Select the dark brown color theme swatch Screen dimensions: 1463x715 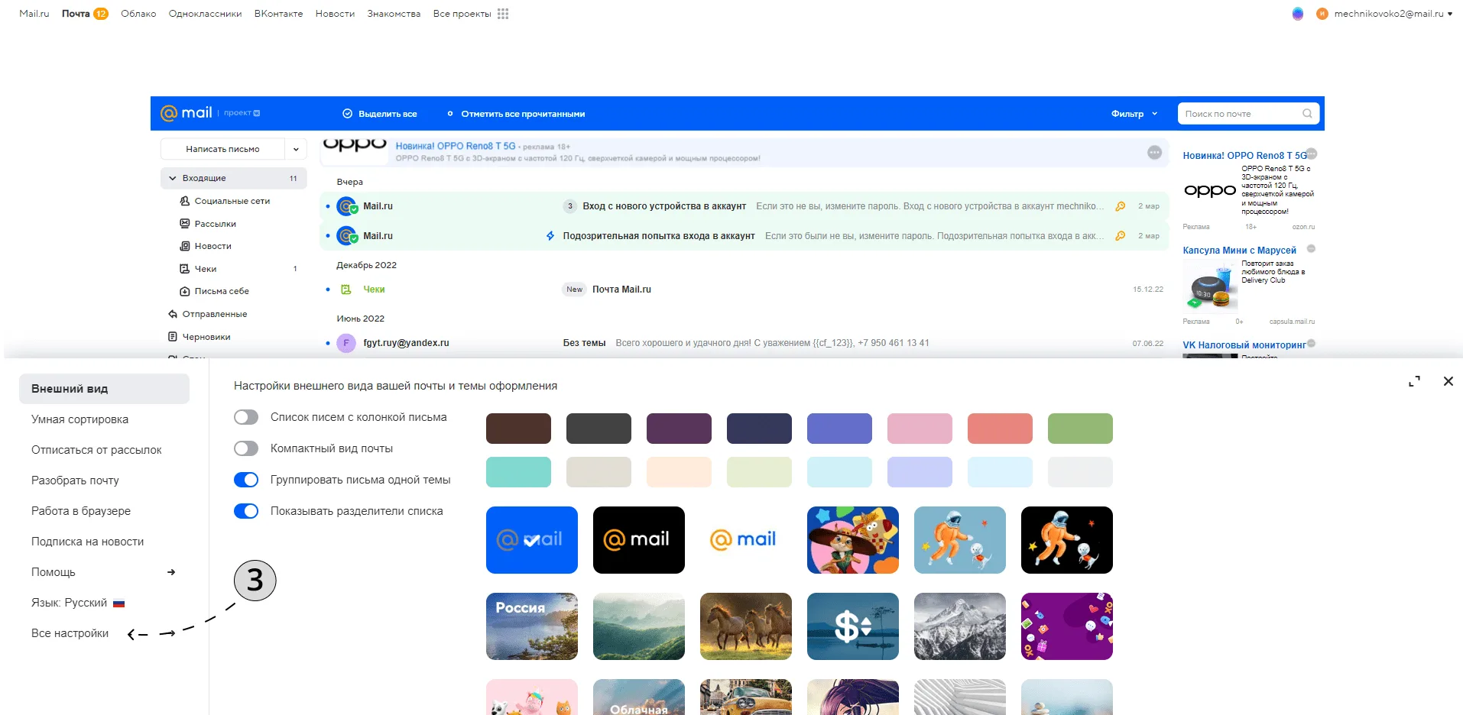click(x=518, y=429)
